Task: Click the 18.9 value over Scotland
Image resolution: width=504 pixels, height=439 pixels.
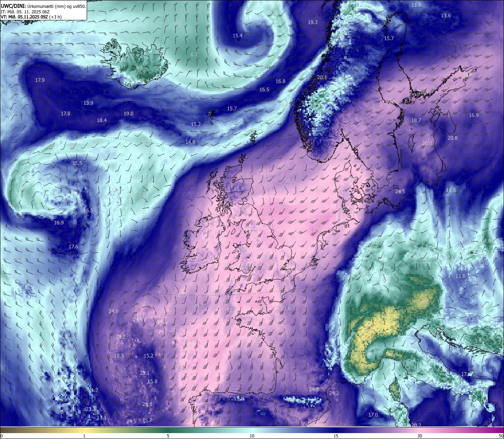Action: 239,189
